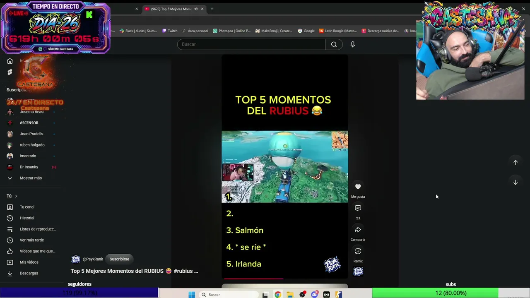Like the short with heart icon
The width and height of the screenshot is (530, 298).
tap(358, 187)
